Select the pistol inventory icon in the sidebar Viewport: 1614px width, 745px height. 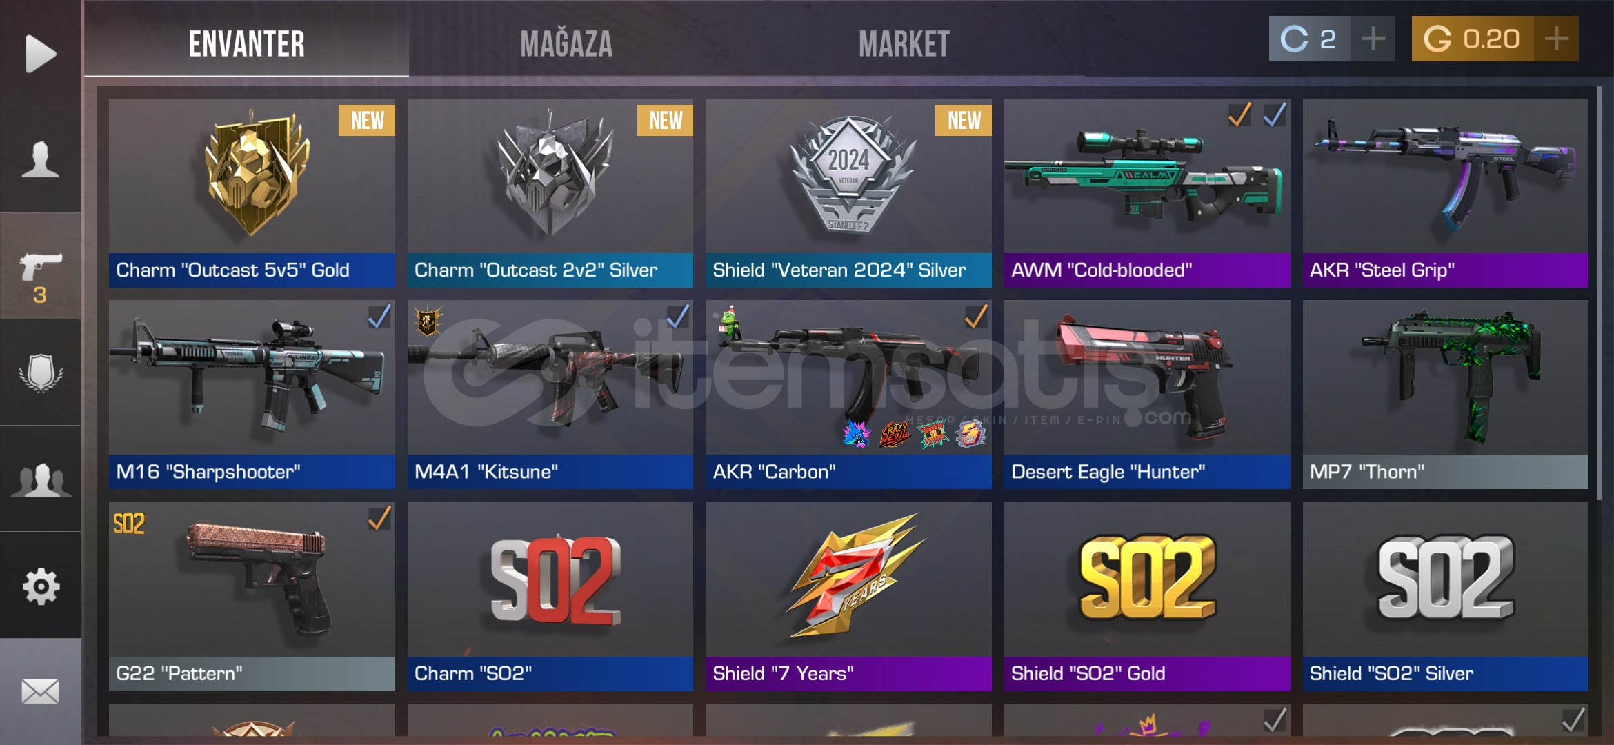point(40,266)
